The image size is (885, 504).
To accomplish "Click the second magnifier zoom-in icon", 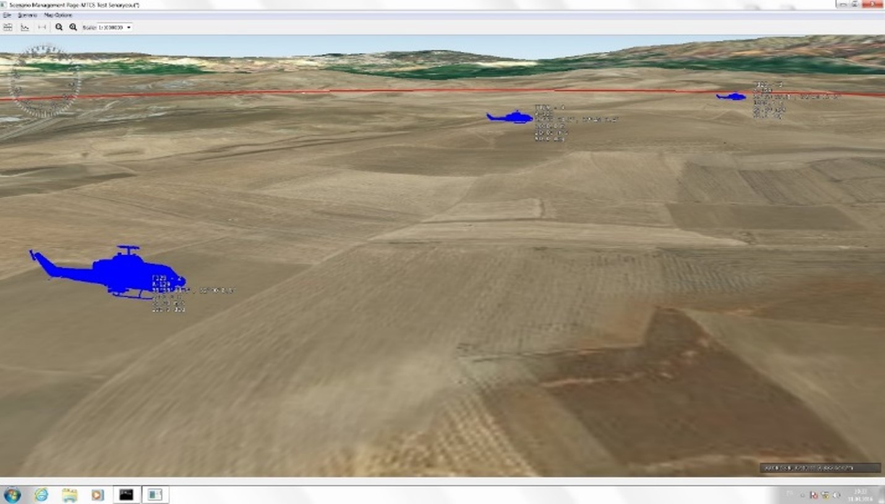I will pos(73,27).
